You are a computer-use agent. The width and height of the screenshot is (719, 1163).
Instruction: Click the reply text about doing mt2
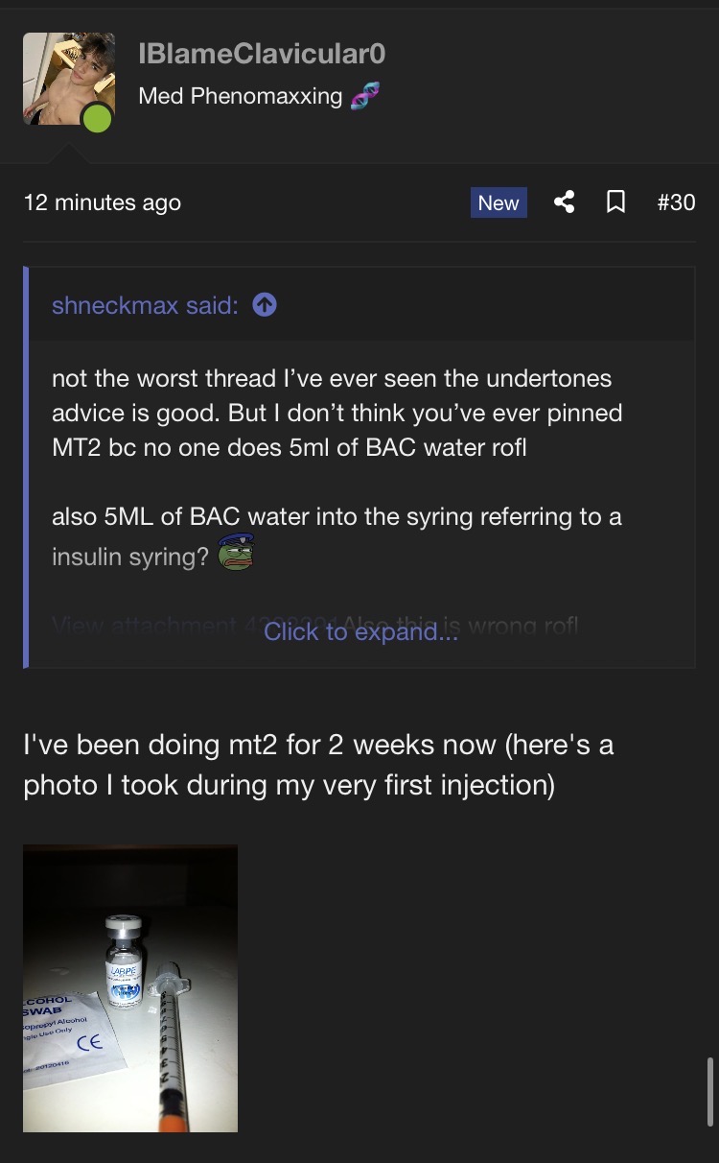point(318,765)
